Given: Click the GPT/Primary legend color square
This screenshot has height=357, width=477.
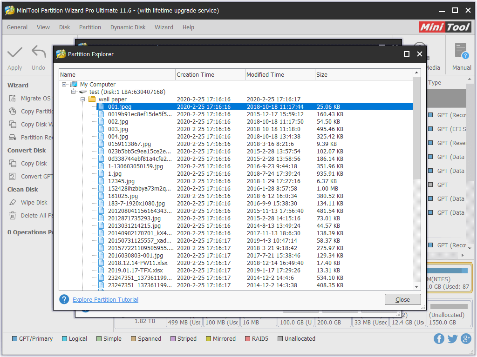Looking at the screenshot, I should [x=14, y=339].
